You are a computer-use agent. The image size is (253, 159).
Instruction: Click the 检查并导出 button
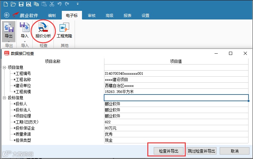[x=168, y=151]
